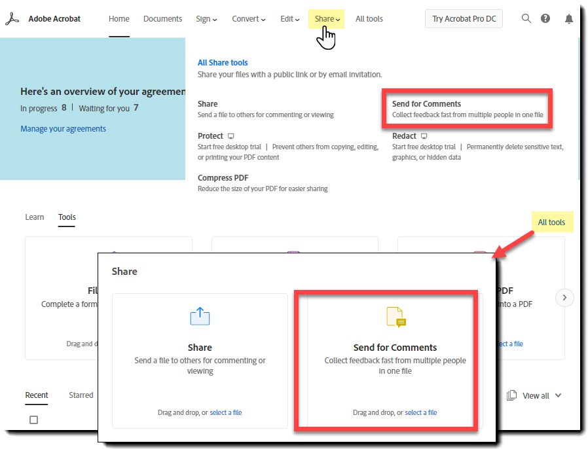Screen dimensions: 588x449
Task: Choose Redact in the Share menu
Action: coord(478,146)
